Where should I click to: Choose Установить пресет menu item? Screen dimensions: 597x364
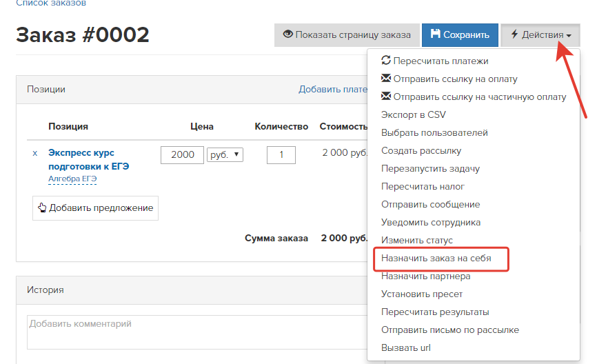422,294
